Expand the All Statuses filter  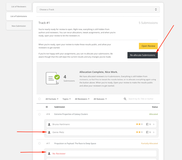point(100,99)
